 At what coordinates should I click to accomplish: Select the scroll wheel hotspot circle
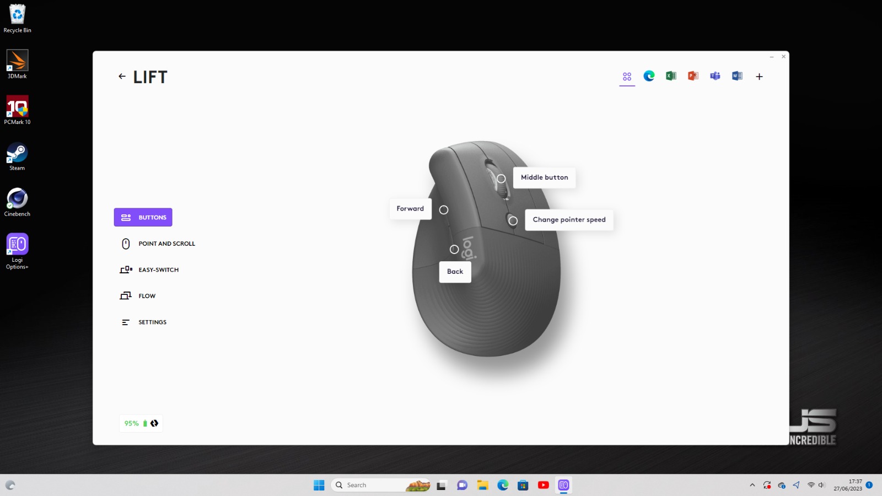[x=501, y=179]
